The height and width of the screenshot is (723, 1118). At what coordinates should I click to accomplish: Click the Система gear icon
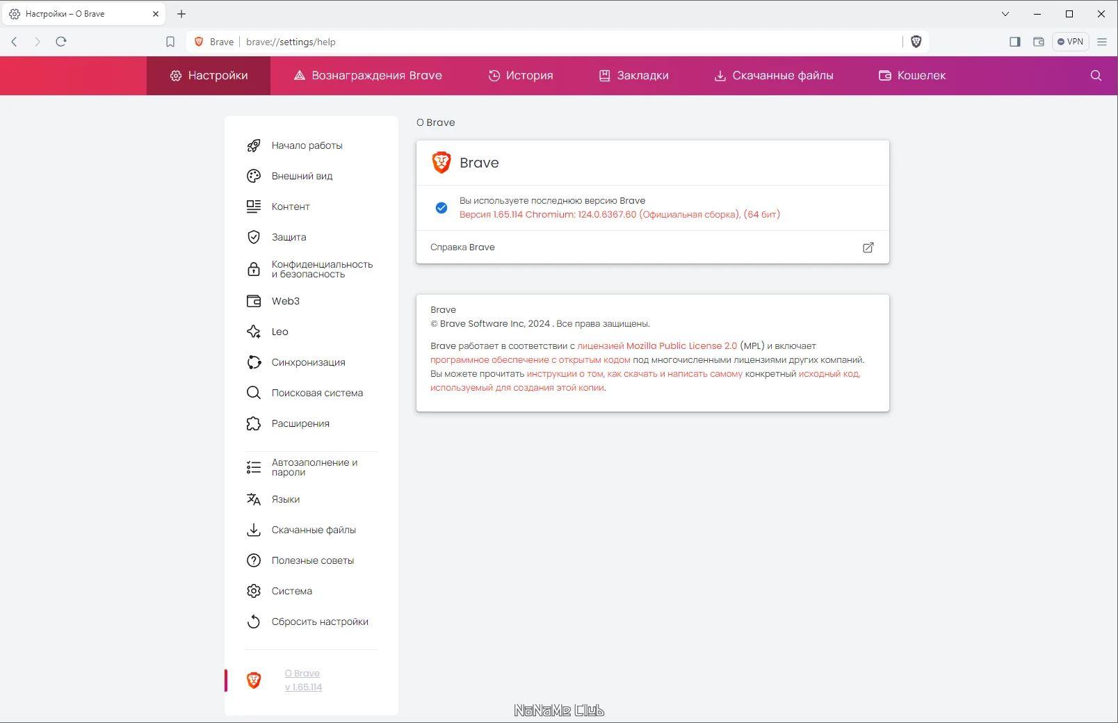pos(254,591)
